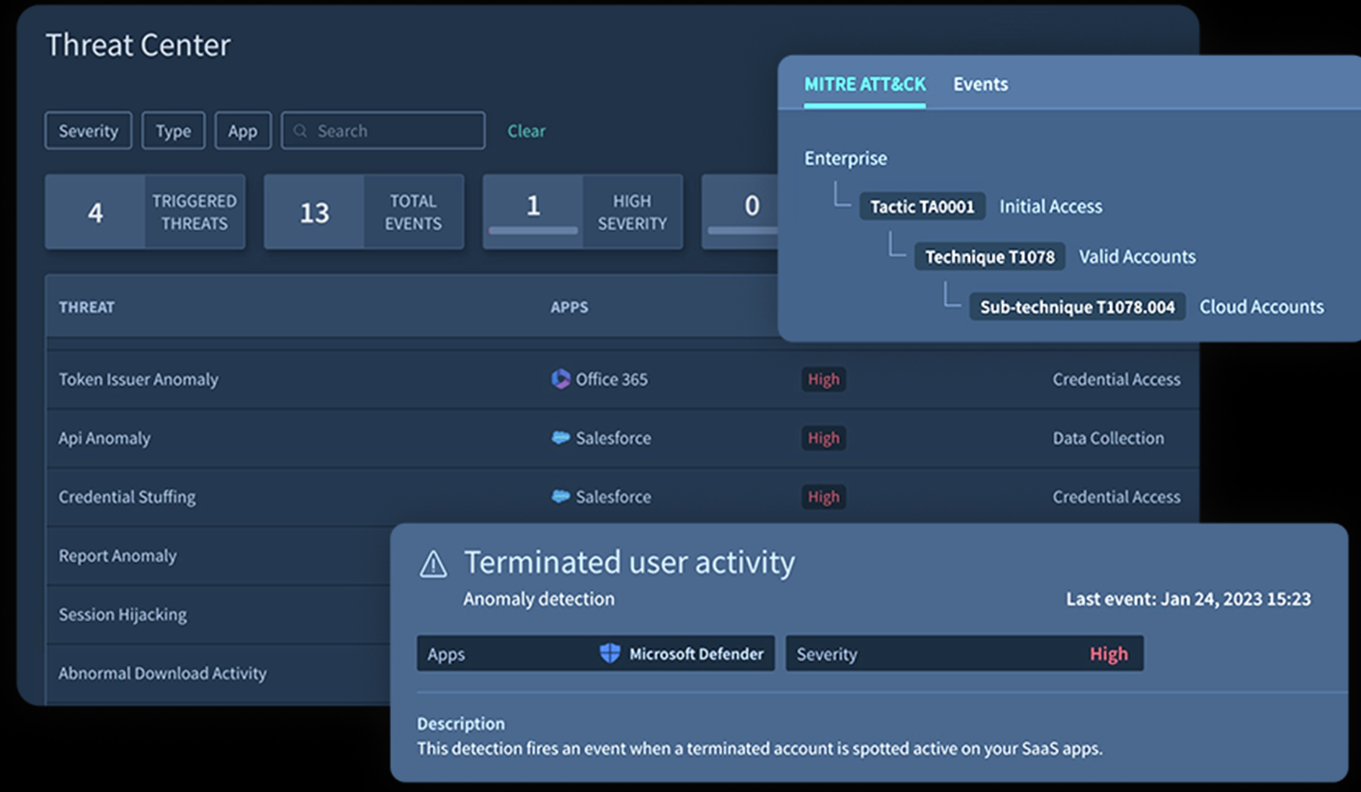
Task: Open the Type filter dropdown
Action: (x=173, y=130)
